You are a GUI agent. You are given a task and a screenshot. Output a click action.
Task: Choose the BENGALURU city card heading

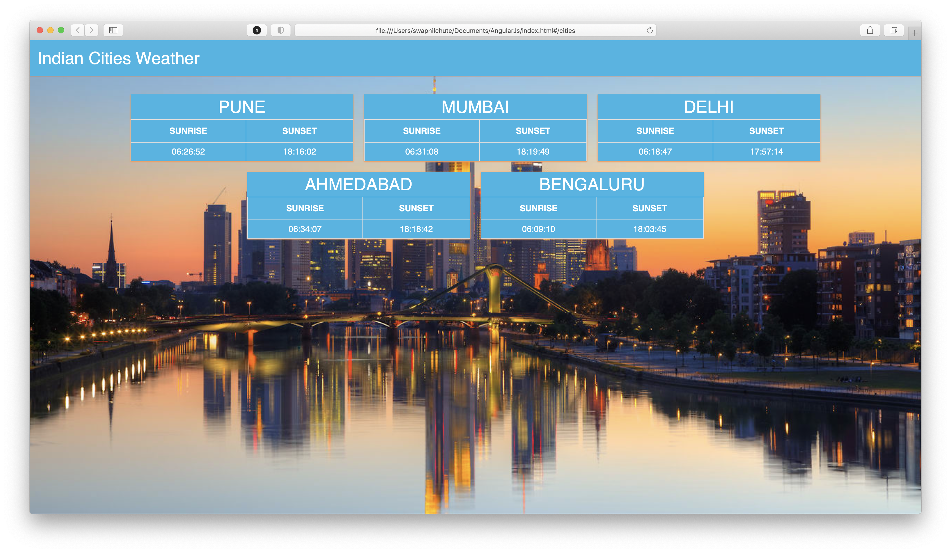(x=592, y=184)
